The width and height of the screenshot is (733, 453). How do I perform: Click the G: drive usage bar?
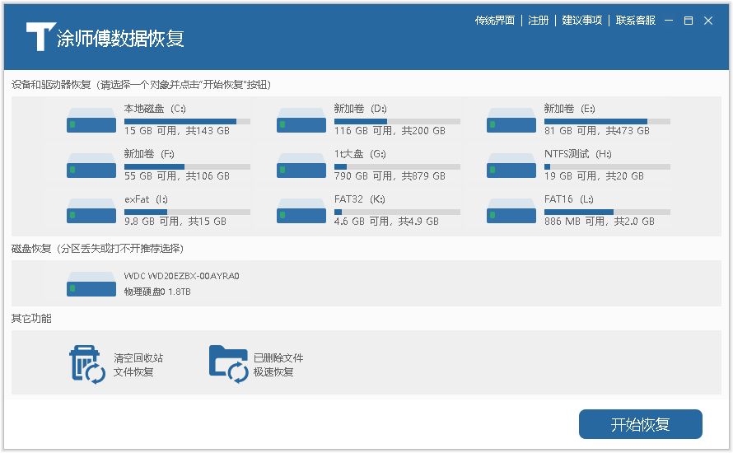(397, 166)
